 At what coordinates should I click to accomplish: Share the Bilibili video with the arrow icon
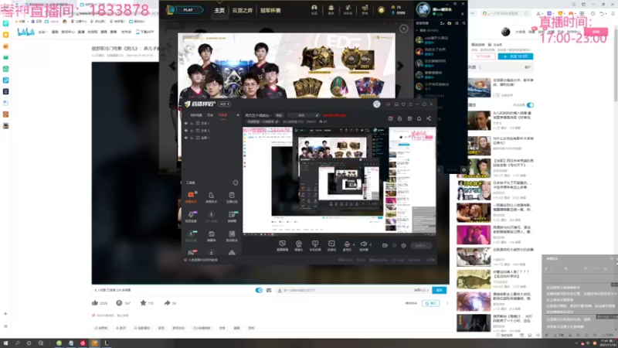pyautogui.click(x=167, y=303)
